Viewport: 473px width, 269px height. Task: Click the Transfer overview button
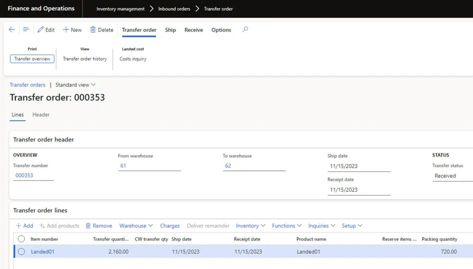coord(32,59)
